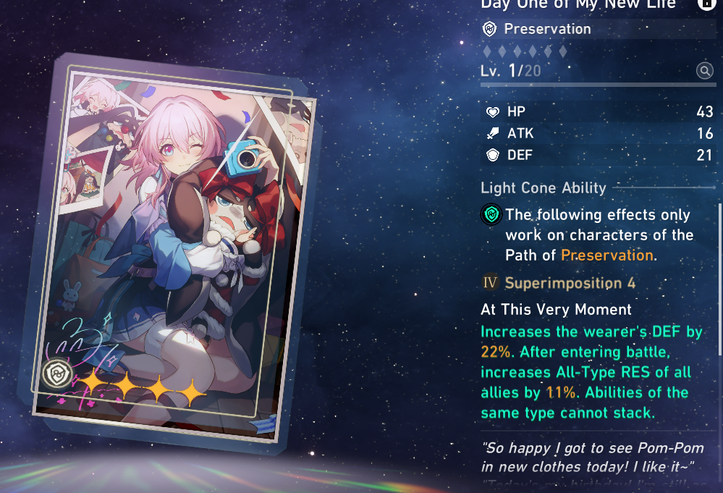This screenshot has height=493, width=723.
Task: Click the Lv. 1/20 level text
Action: pyautogui.click(x=510, y=71)
